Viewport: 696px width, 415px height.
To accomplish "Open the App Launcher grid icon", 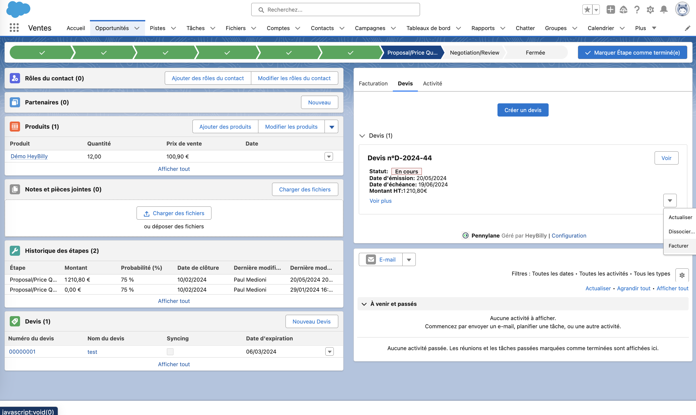I will pos(14,28).
